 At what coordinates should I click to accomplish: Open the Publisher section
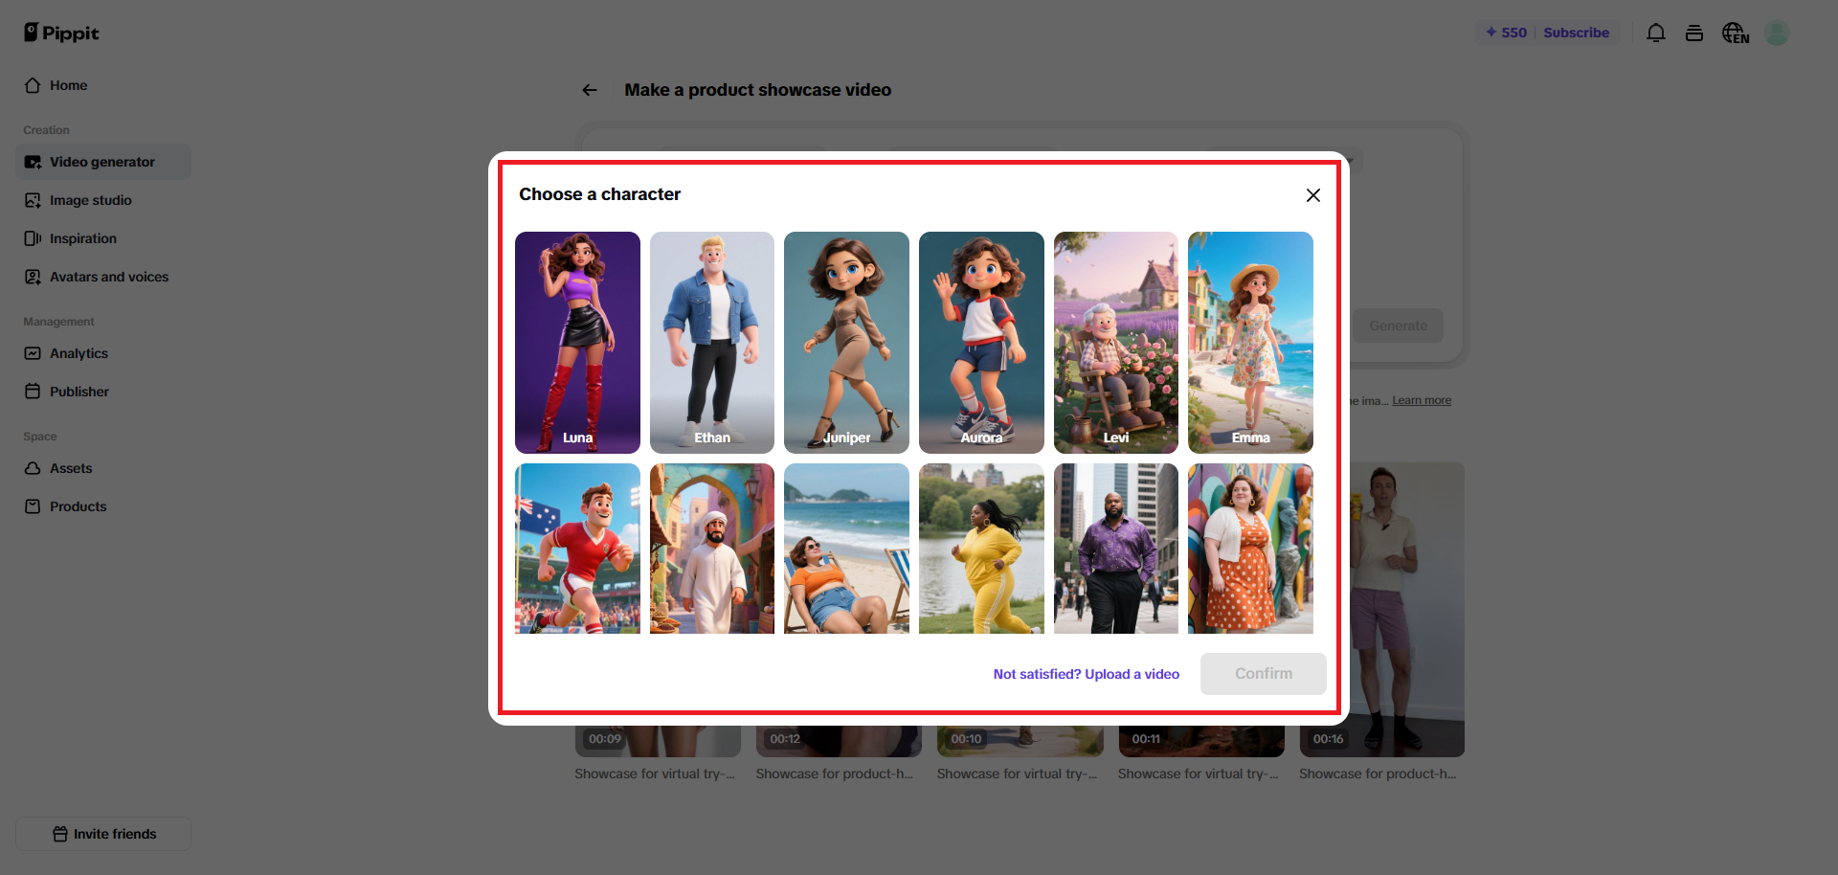(x=79, y=391)
